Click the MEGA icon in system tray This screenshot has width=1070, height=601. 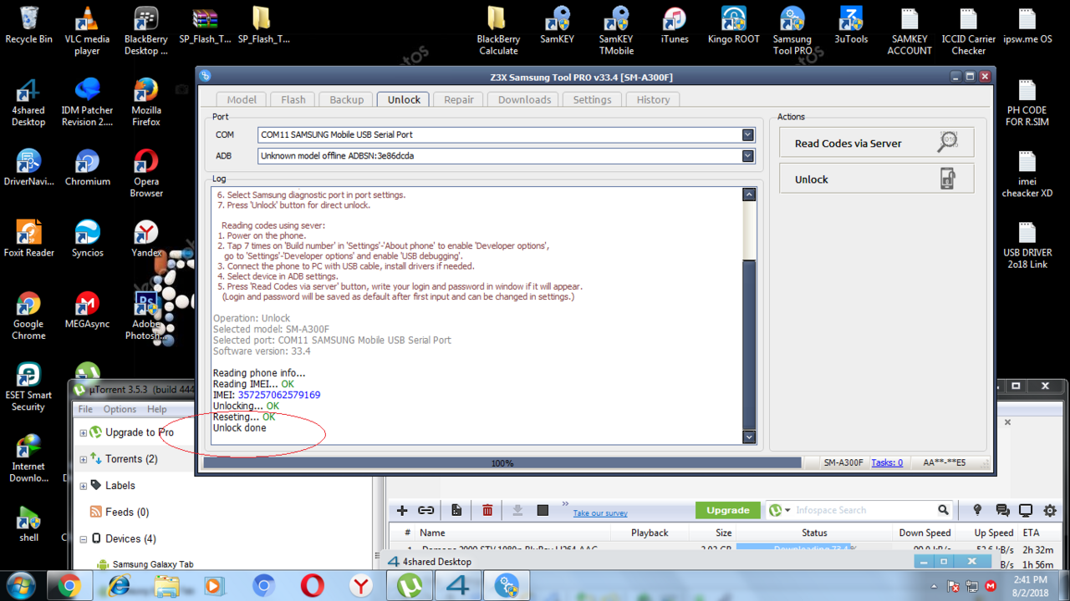(991, 586)
